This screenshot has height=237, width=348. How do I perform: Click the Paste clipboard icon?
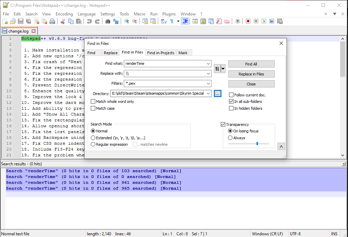78,21
